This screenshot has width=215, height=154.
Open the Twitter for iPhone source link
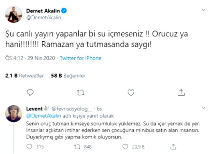(80, 58)
